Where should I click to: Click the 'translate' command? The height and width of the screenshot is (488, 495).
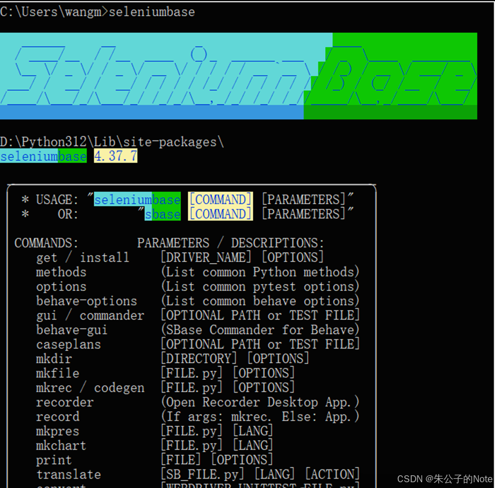tap(68, 475)
